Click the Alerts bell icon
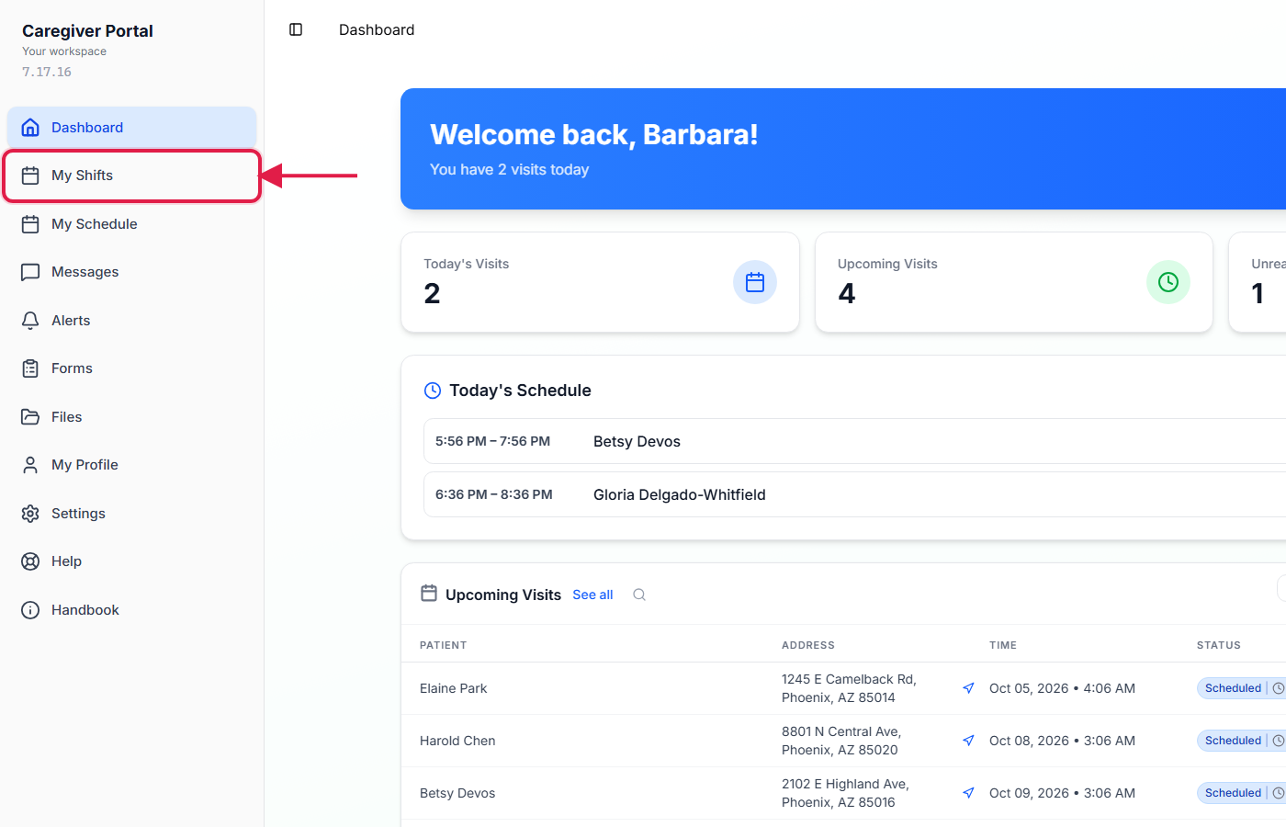Viewport: 1286px width, 827px height. click(30, 321)
